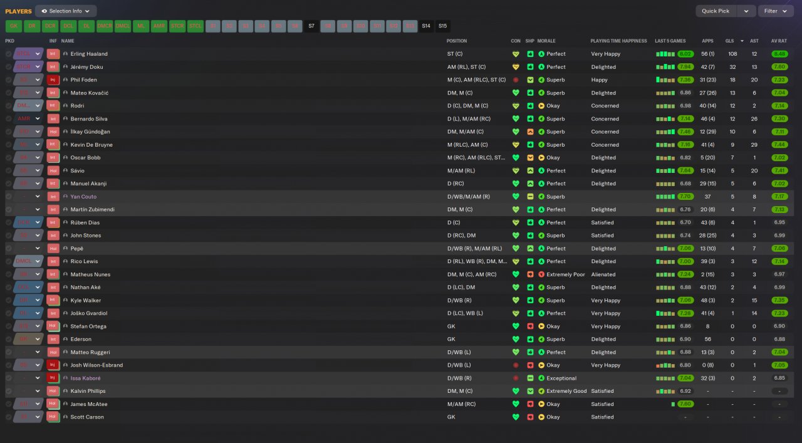Toggle the selection check for Phil Foden
The image size is (802, 443).
pyautogui.click(x=9, y=80)
